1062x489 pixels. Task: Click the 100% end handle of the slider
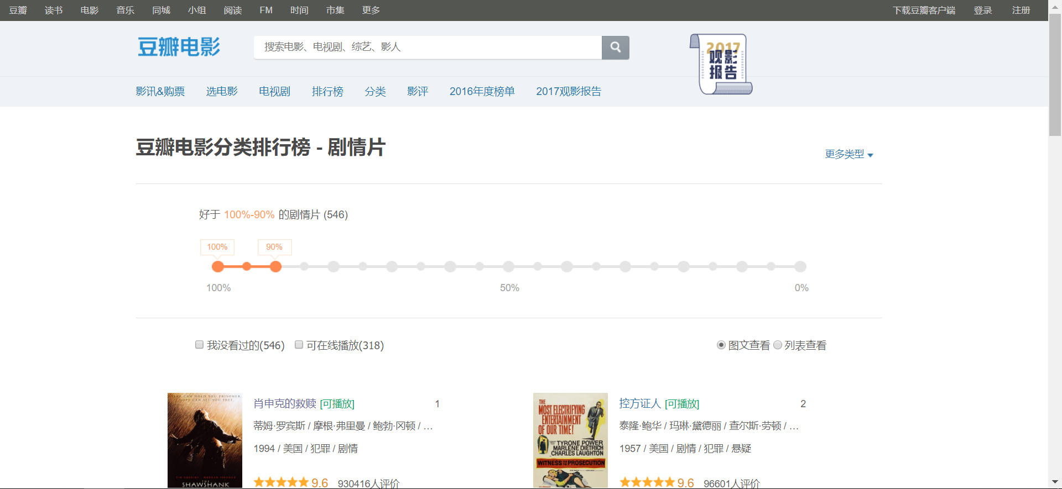pyautogui.click(x=218, y=267)
